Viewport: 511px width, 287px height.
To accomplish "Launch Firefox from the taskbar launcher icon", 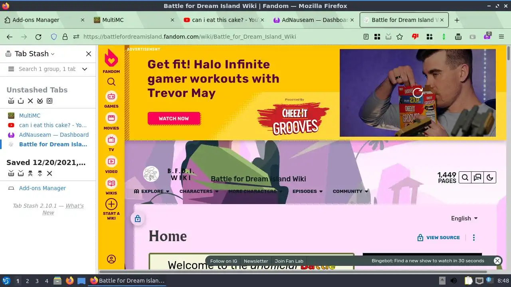I will [69, 281].
